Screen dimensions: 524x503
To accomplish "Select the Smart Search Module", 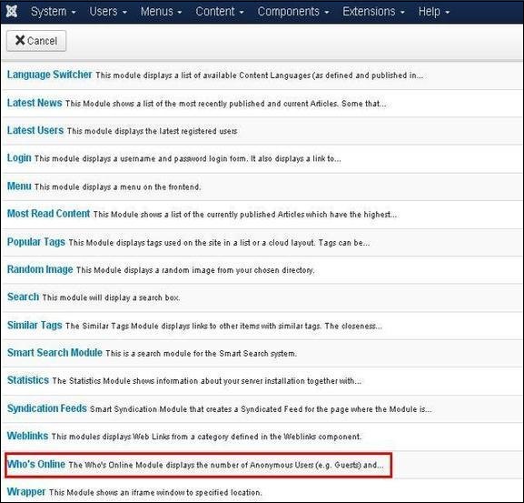I will [54, 353].
